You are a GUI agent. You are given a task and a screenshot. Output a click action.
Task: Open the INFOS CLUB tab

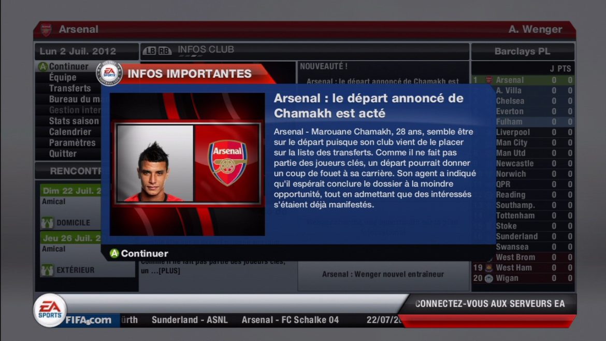pyautogui.click(x=206, y=50)
